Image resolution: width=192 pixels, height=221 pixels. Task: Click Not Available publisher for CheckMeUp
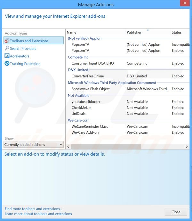pyautogui.click(x=137, y=108)
